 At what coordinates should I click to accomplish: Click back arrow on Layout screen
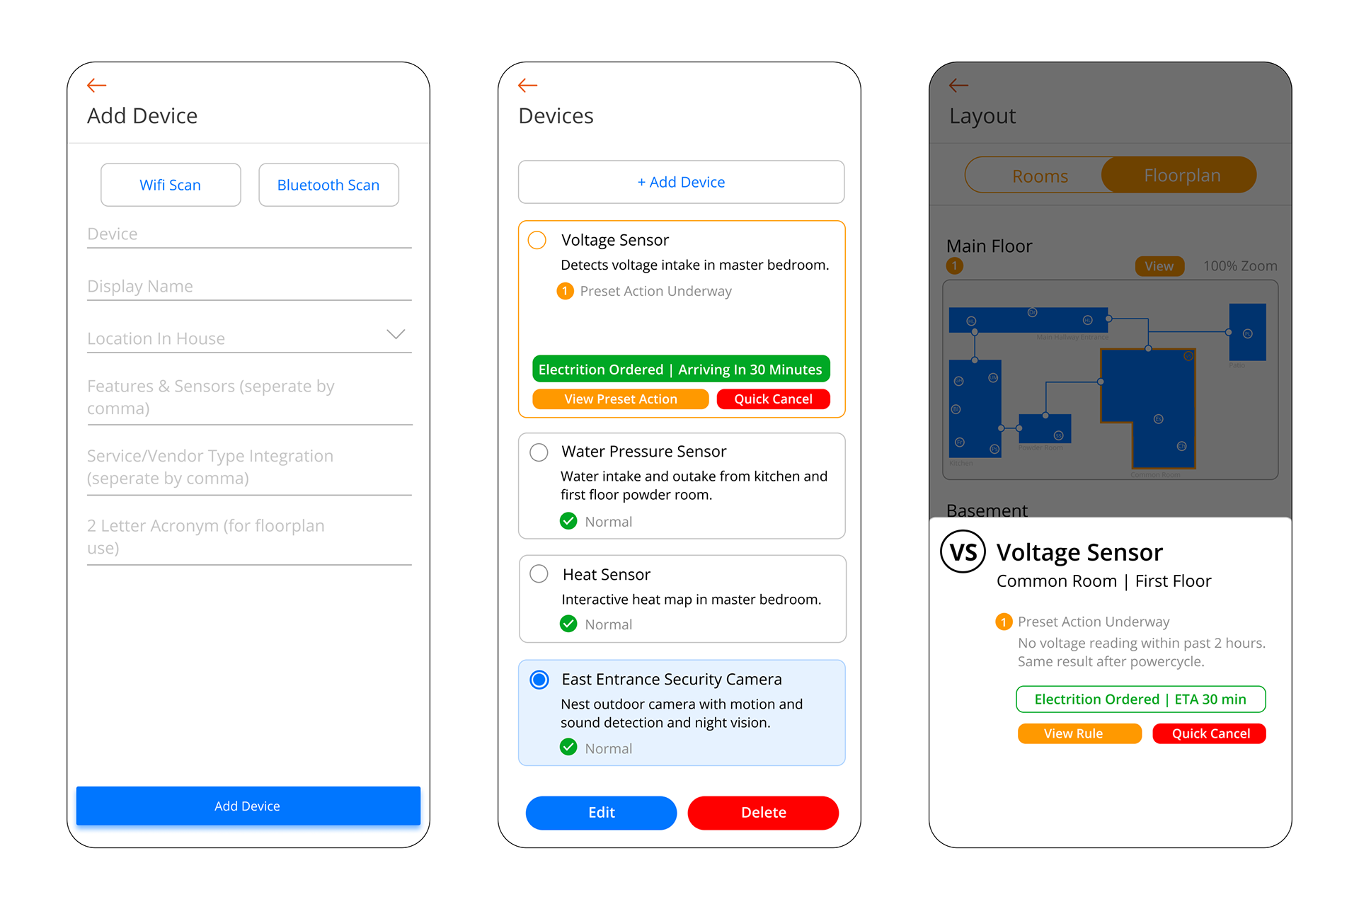(x=958, y=86)
